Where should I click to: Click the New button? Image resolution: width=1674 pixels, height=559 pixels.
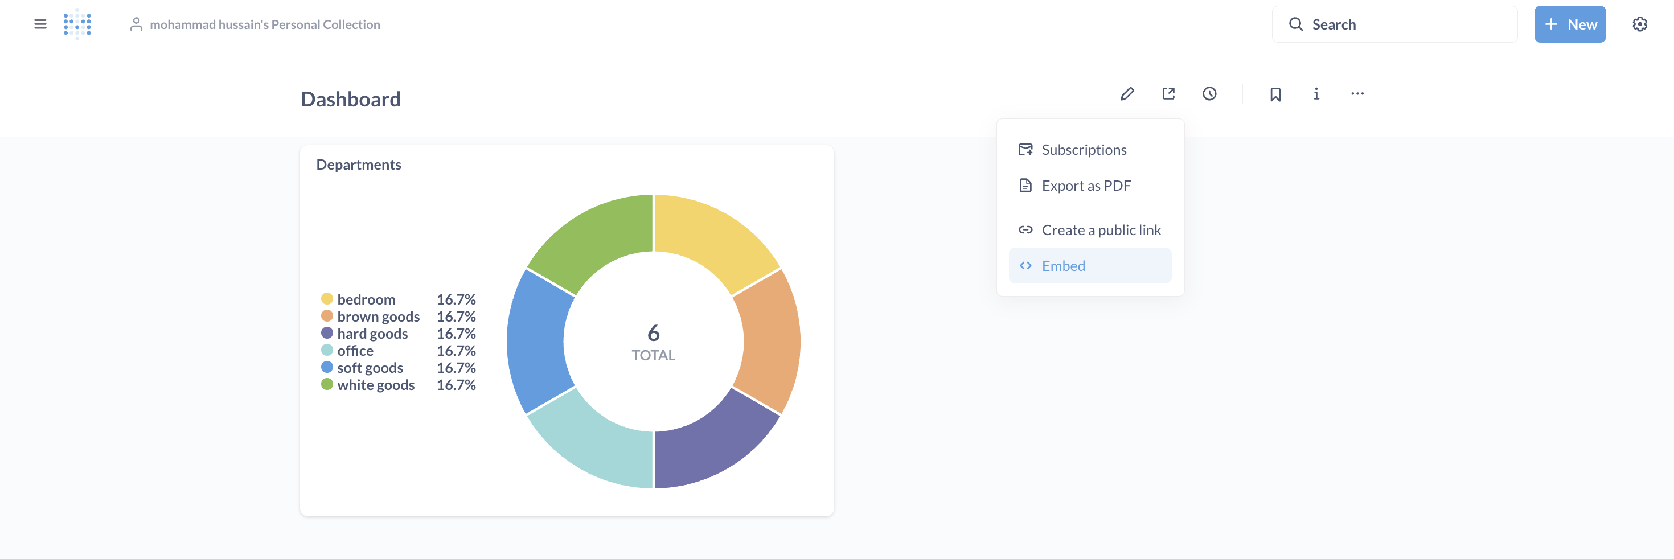1569,24
